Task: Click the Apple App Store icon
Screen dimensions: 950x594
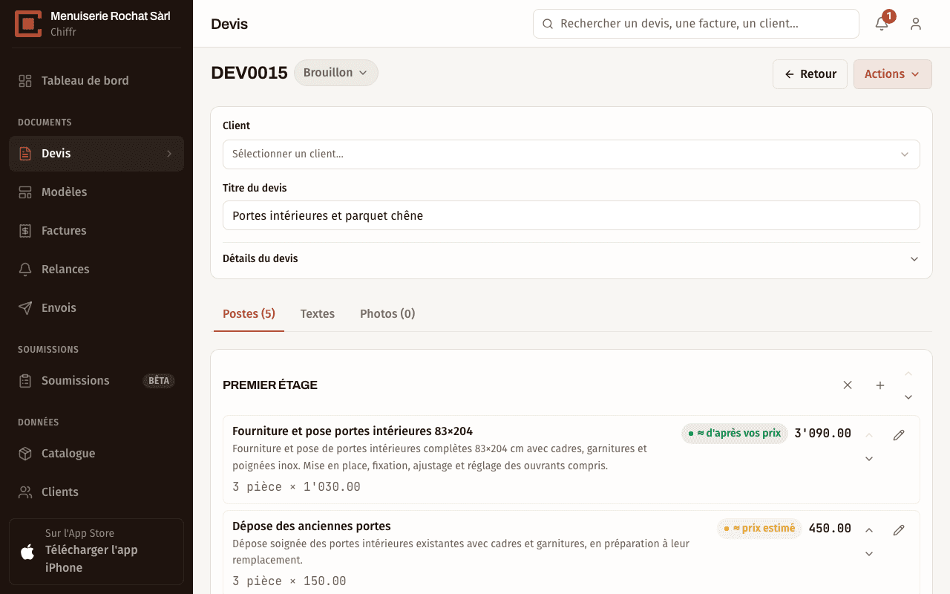Action: (27, 552)
